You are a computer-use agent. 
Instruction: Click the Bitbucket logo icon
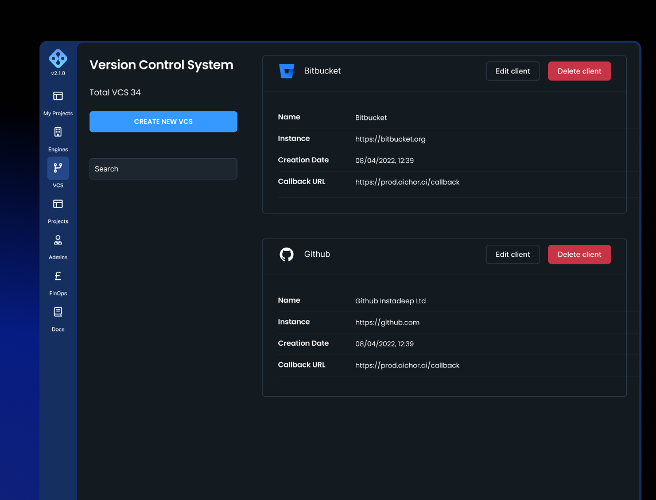(x=286, y=71)
